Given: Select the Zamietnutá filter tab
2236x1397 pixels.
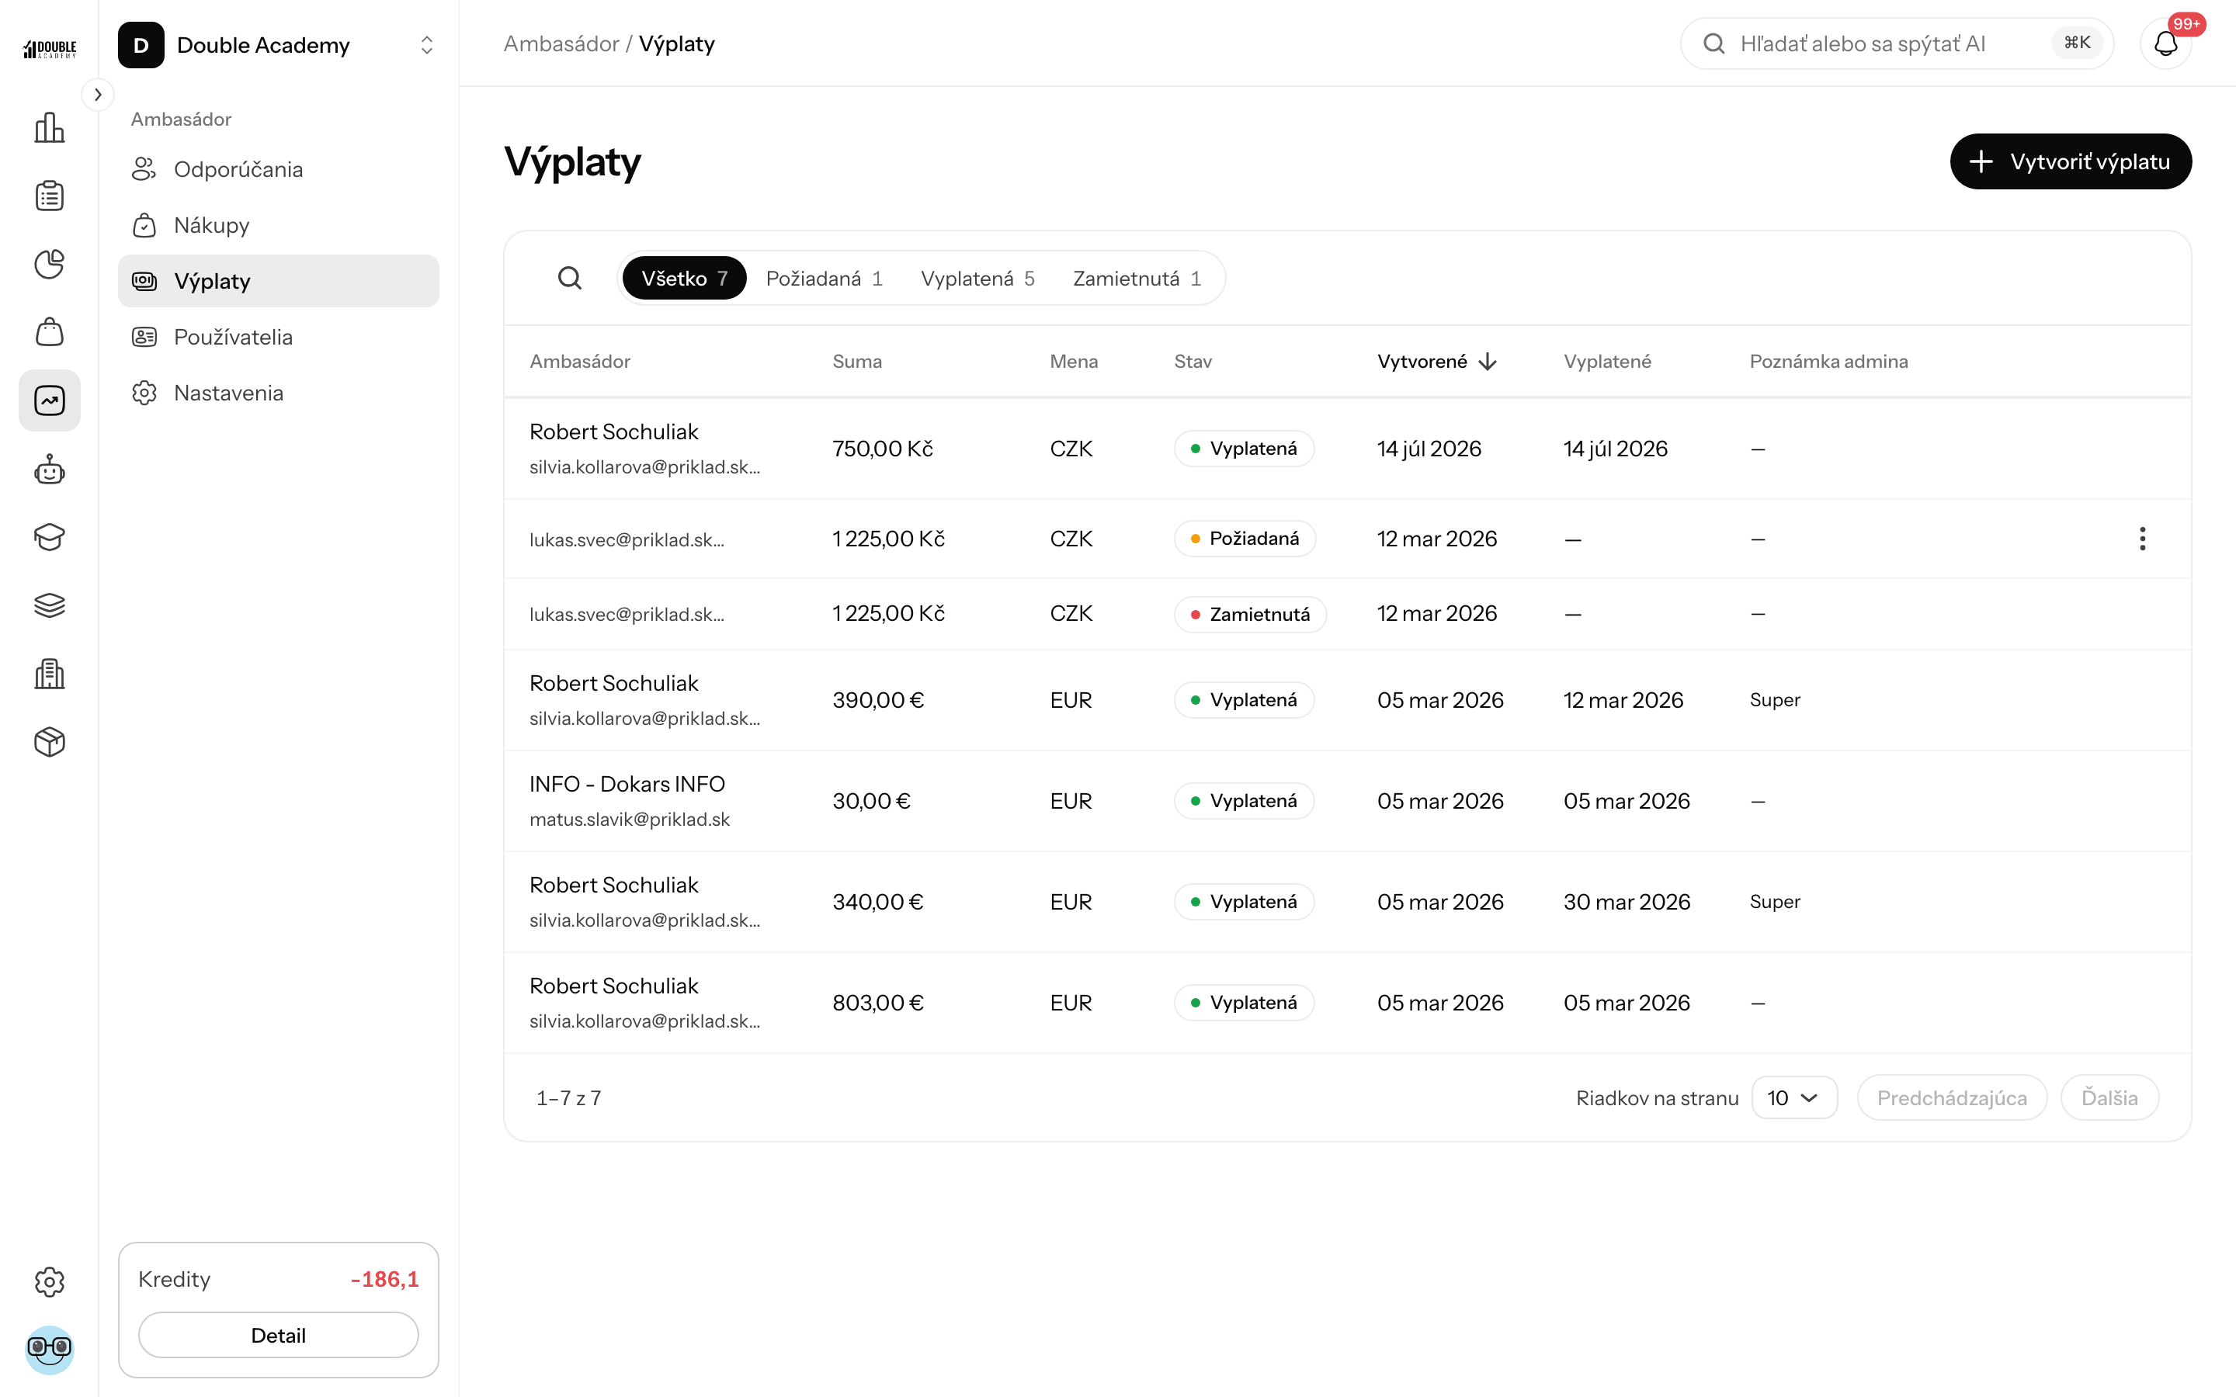Looking at the screenshot, I should click(x=1137, y=278).
